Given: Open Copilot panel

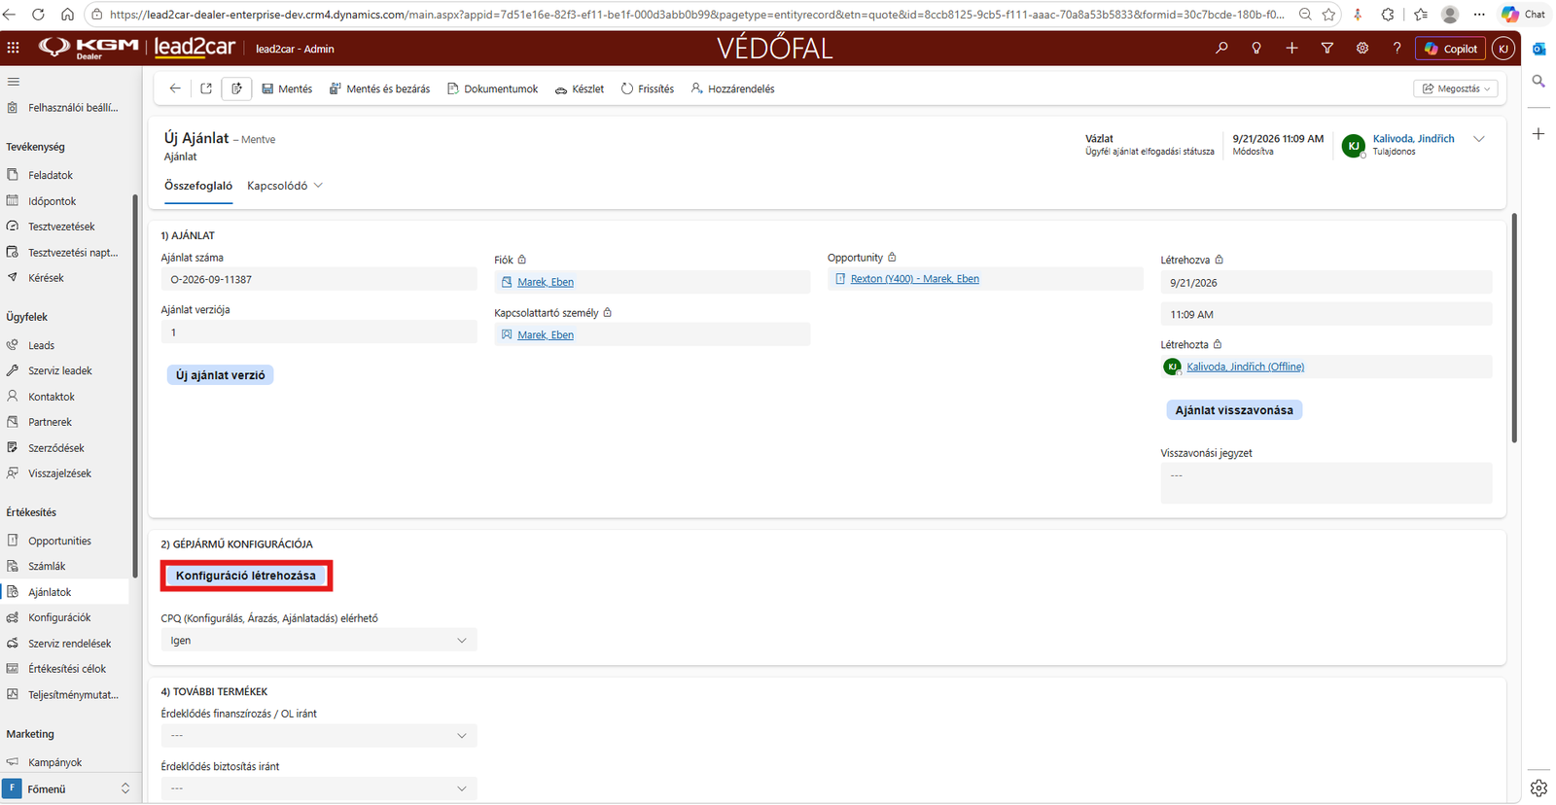Looking at the screenshot, I should click(x=1450, y=49).
